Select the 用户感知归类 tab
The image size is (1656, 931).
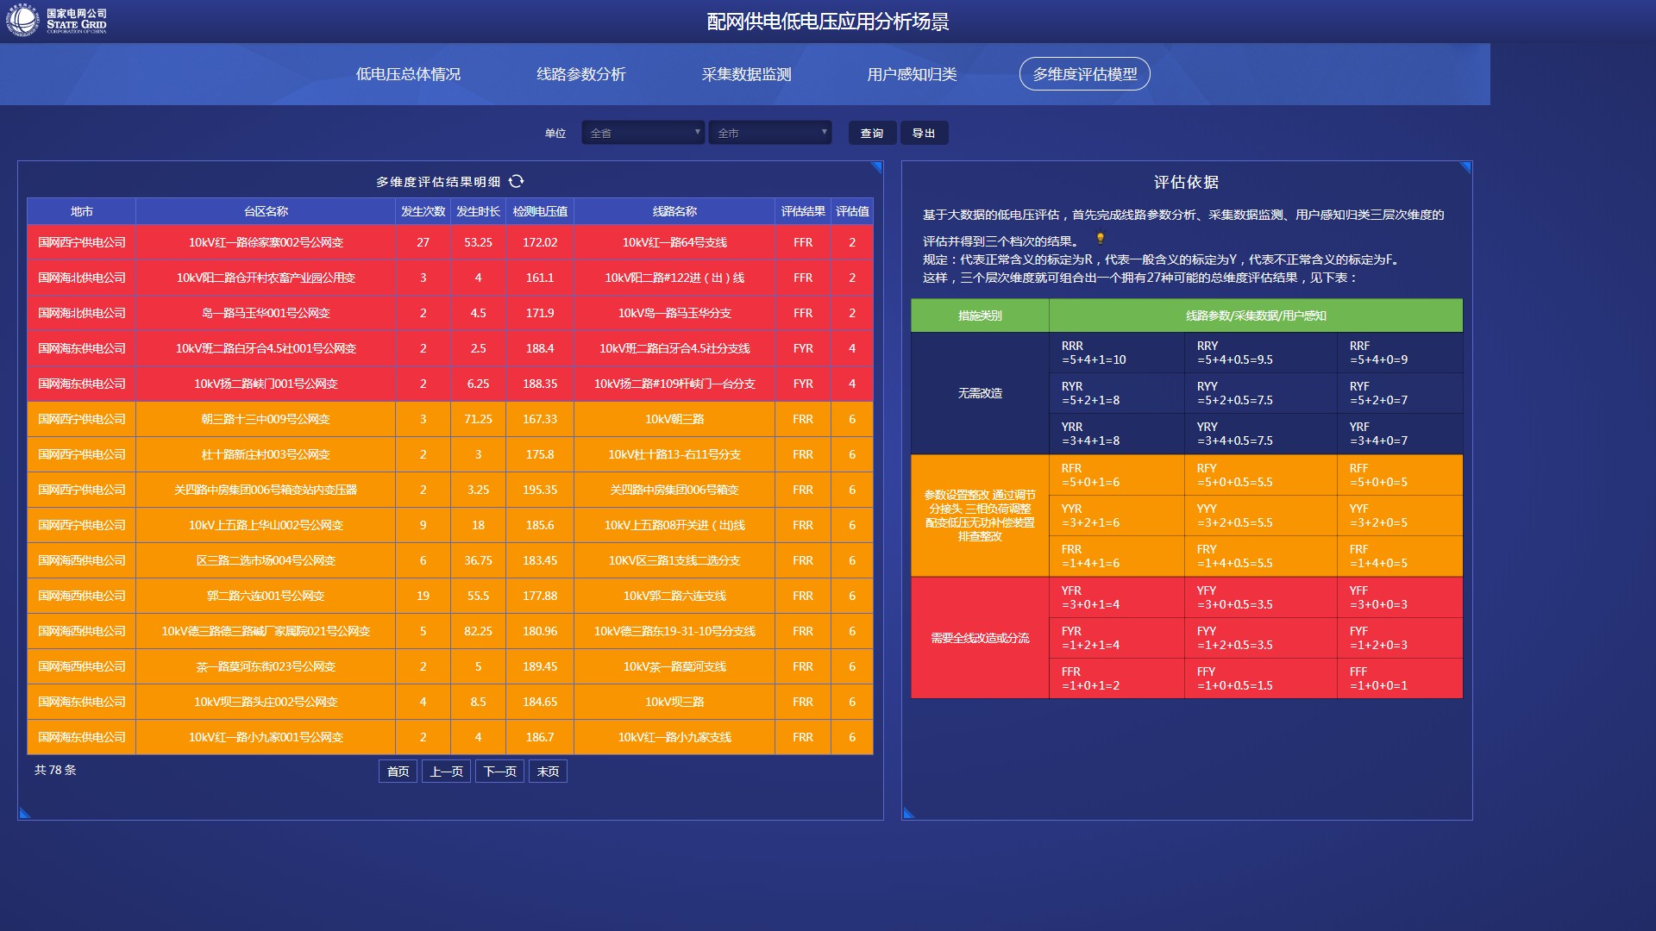[x=912, y=74]
